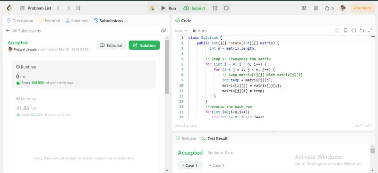The image size is (378, 173).
Task: Copy submission link icon
Action: pyautogui.click(x=163, y=31)
